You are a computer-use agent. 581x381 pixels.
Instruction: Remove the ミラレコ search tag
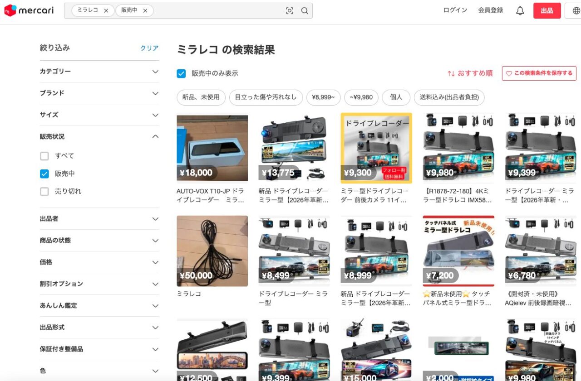(106, 11)
